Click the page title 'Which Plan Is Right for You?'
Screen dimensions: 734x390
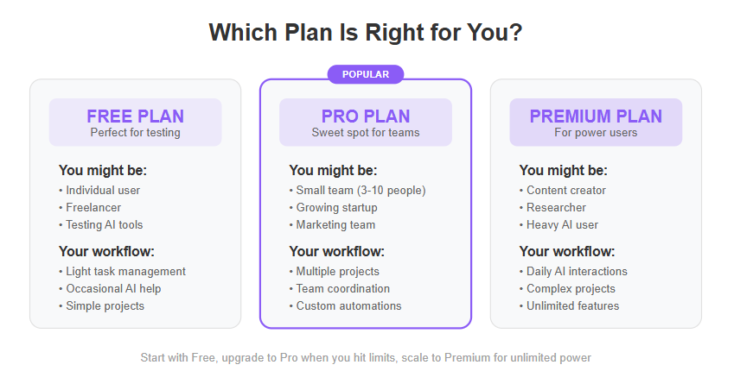pos(366,33)
